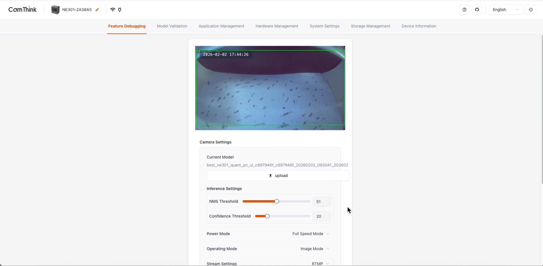Image resolution: width=543 pixels, height=266 pixels.
Task: Open the Operating Mode dropdown
Action: pyautogui.click(x=315, y=249)
